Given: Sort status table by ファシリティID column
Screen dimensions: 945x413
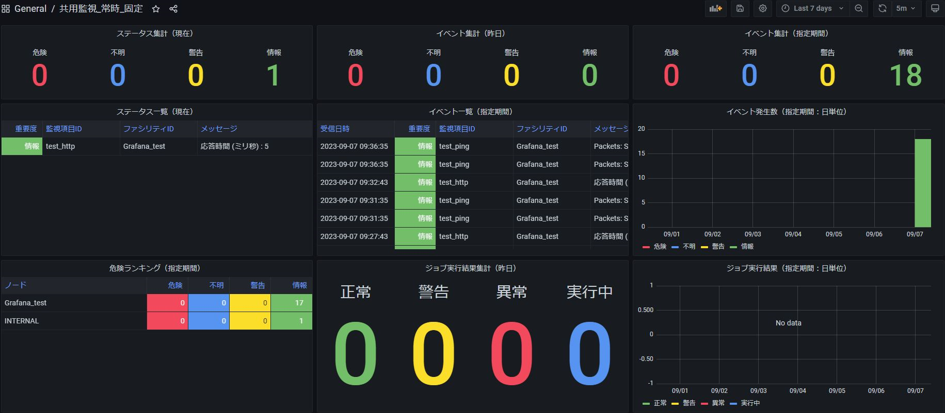Looking at the screenshot, I should pos(149,129).
